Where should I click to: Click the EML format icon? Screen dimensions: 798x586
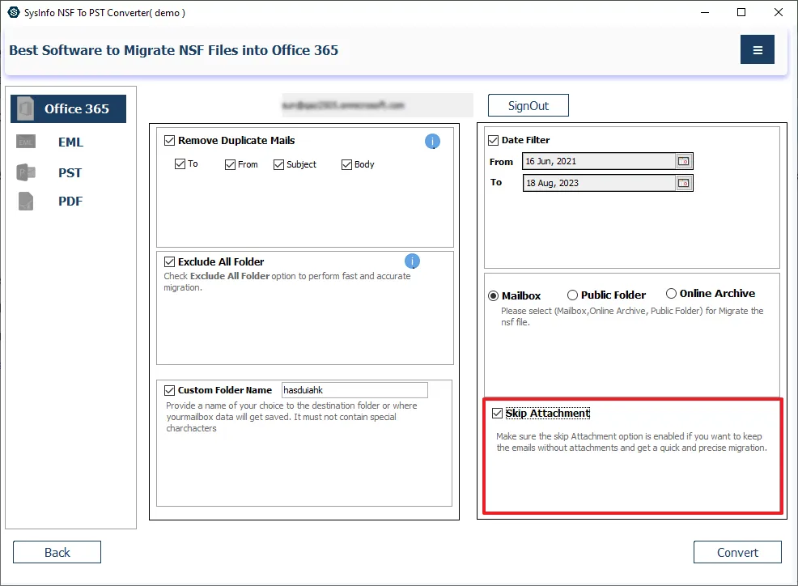click(x=26, y=142)
